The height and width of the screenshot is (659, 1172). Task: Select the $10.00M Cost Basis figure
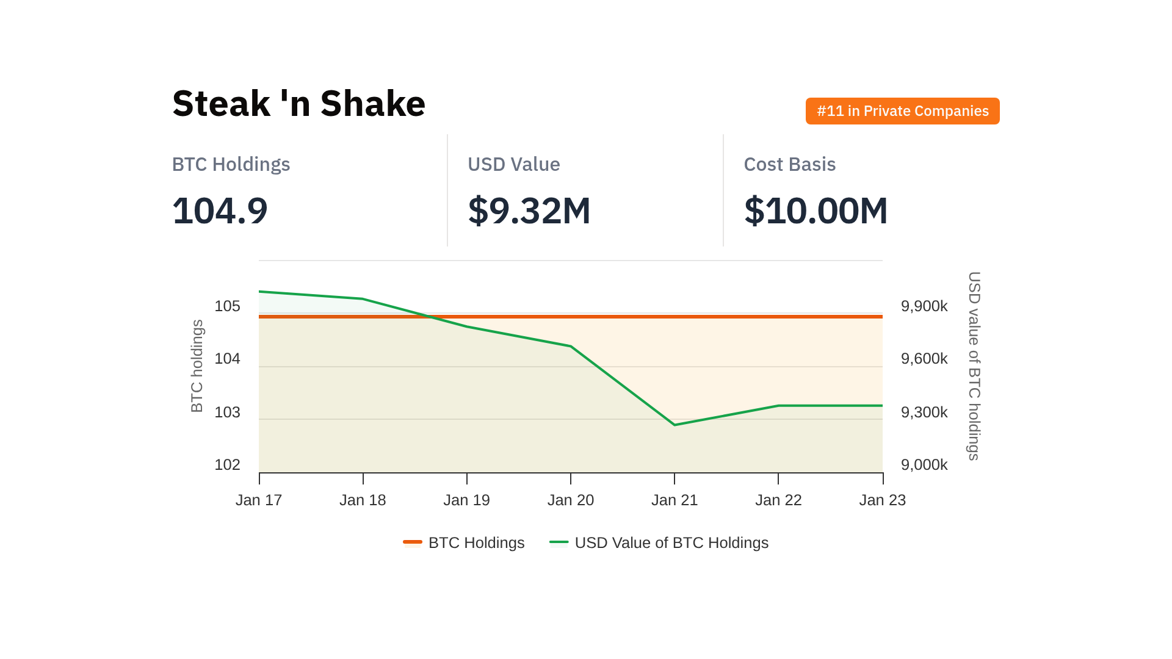click(x=816, y=211)
